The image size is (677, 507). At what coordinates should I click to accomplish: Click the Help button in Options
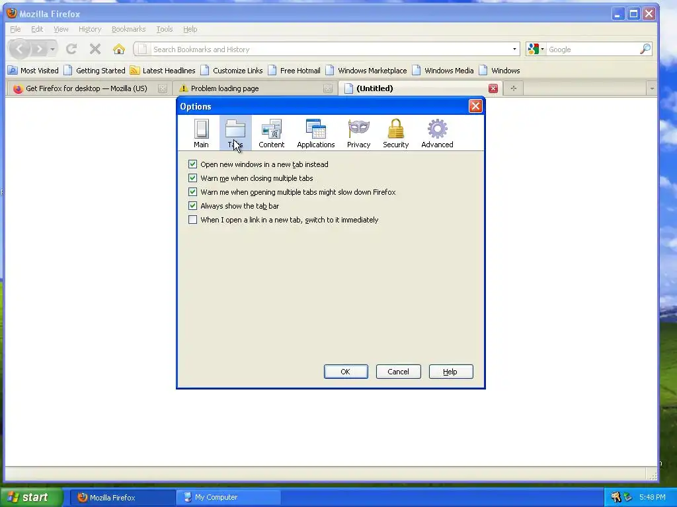click(451, 372)
